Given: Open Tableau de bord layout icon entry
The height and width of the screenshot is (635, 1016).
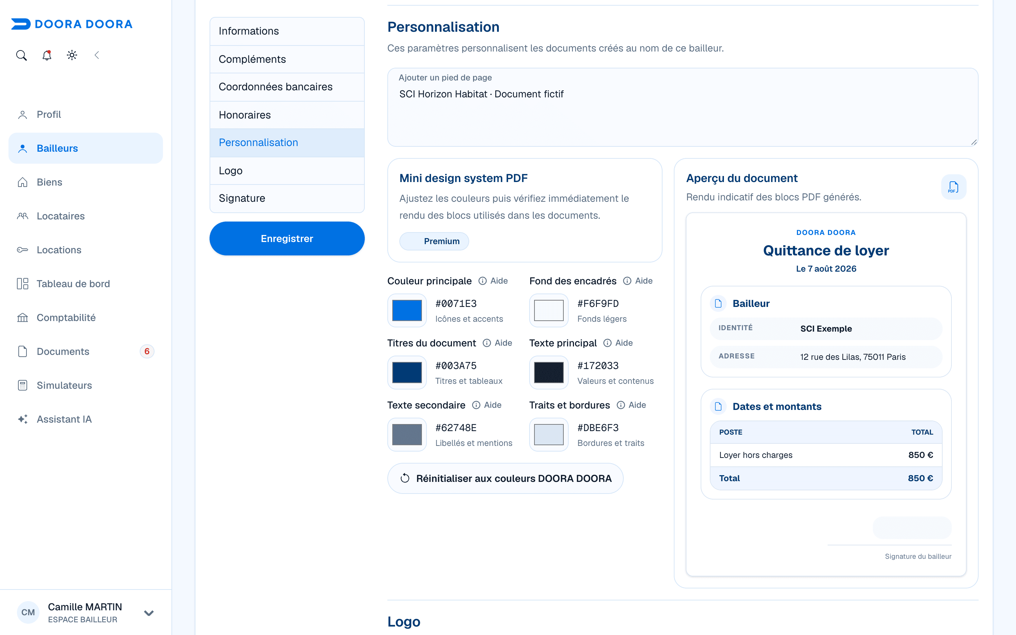Looking at the screenshot, I should point(86,284).
